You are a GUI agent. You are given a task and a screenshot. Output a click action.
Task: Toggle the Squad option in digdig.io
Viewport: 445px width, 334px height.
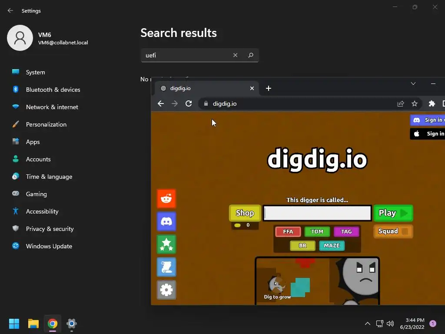click(393, 231)
